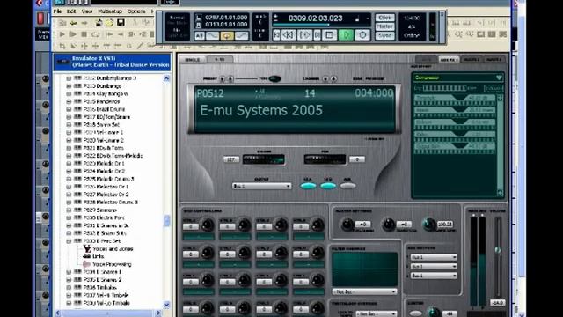Click the preset increment arrow above the display
This screenshot has height=317, width=563.
point(230,79)
